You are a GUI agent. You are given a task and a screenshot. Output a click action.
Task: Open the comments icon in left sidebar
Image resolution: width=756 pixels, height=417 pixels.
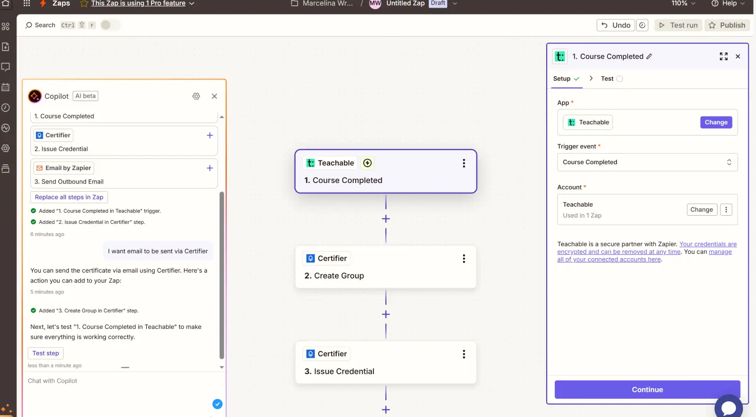pyautogui.click(x=6, y=67)
